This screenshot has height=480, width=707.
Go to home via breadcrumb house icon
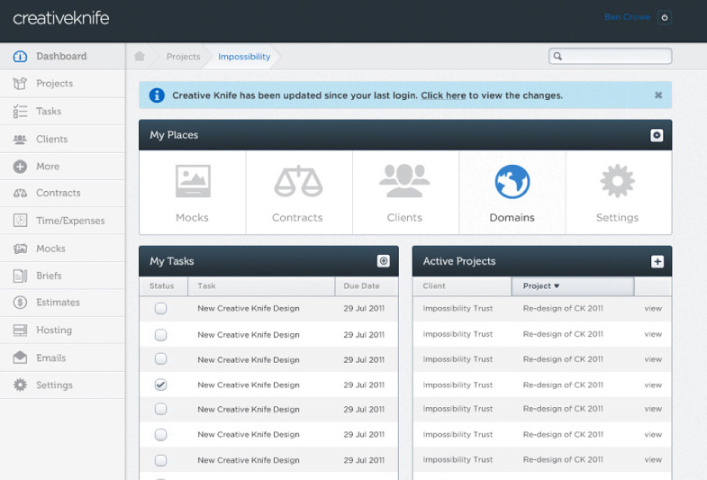coord(140,57)
